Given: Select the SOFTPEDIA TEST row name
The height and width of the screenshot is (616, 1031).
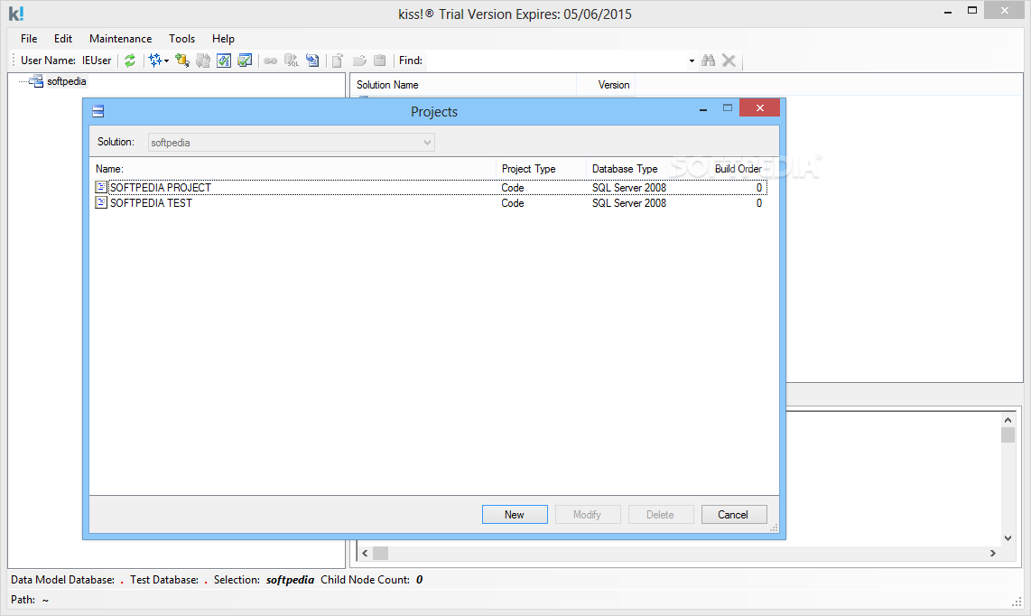Looking at the screenshot, I should tap(152, 202).
